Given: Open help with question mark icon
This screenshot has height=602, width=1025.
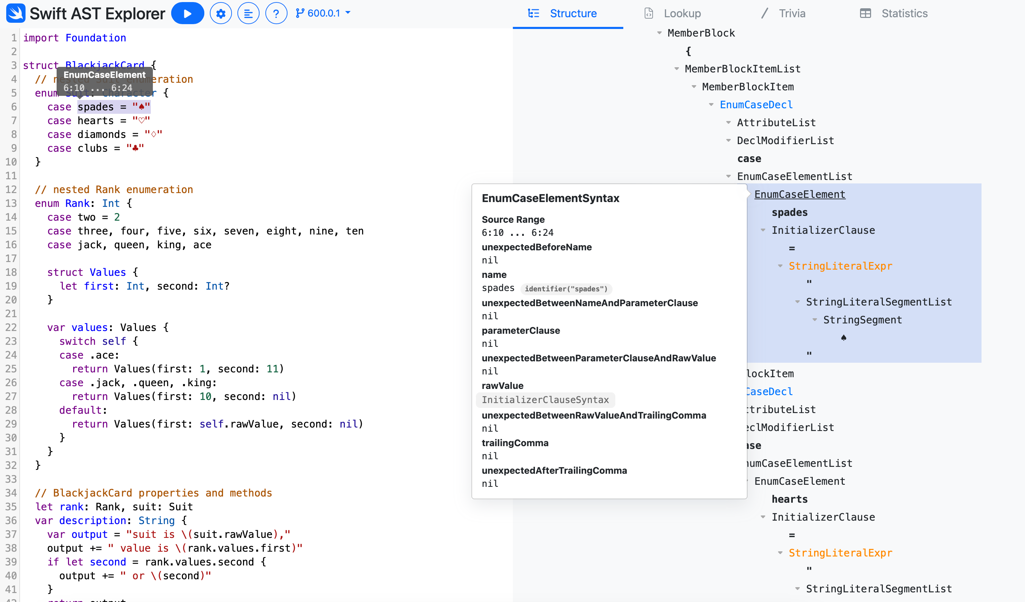Looking at the screenshot, I should pyautogui.click(x=276, y=13).
